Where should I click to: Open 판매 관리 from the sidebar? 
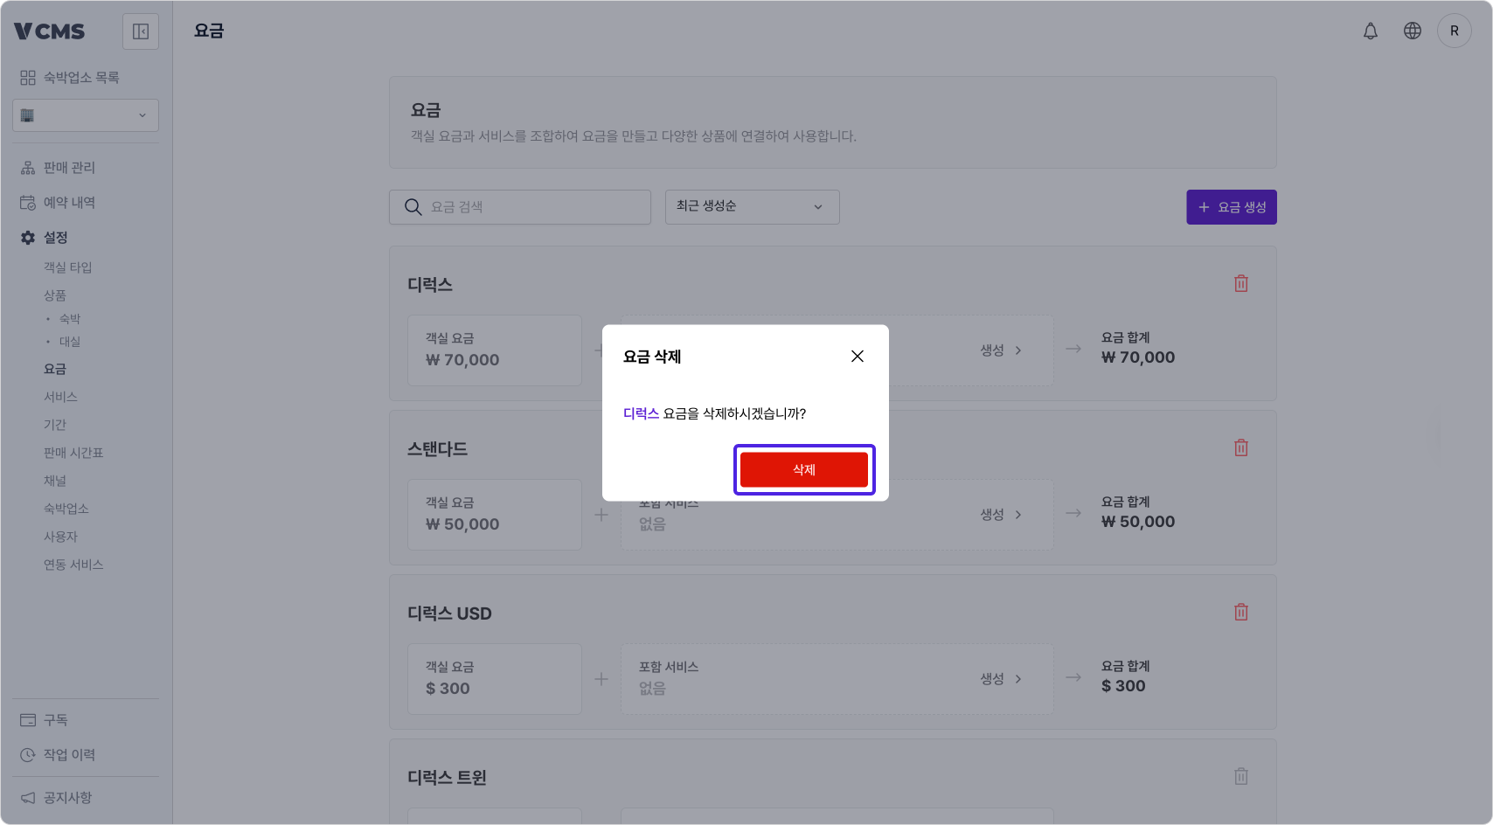[67, 167]
